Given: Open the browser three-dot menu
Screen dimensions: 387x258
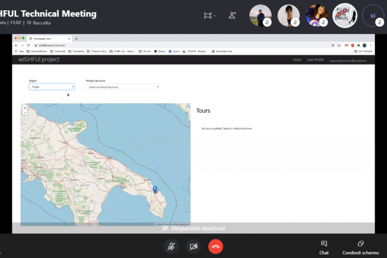Looking at the screenshot, I should (x=370, y=45).
